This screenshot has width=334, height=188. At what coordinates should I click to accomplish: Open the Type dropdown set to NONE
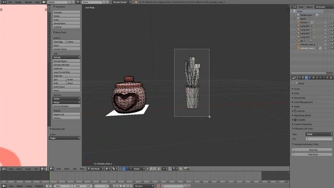[319, 134]
